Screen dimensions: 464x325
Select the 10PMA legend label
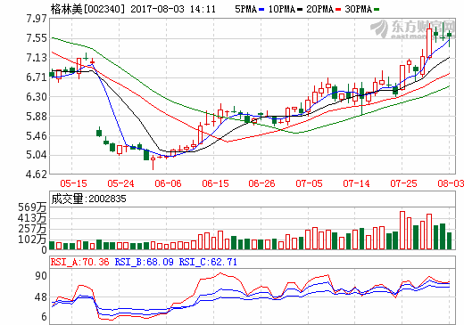click(282, 9)
